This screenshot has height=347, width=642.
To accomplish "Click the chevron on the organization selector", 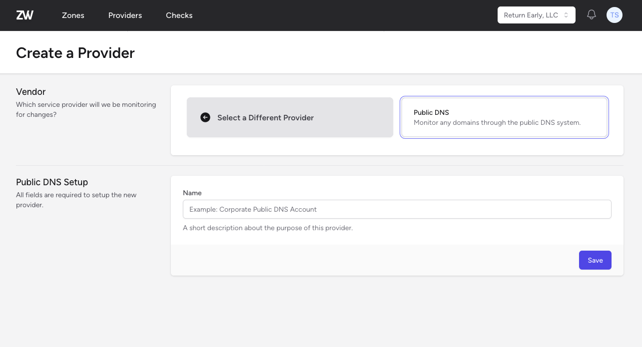I will 567,14.
